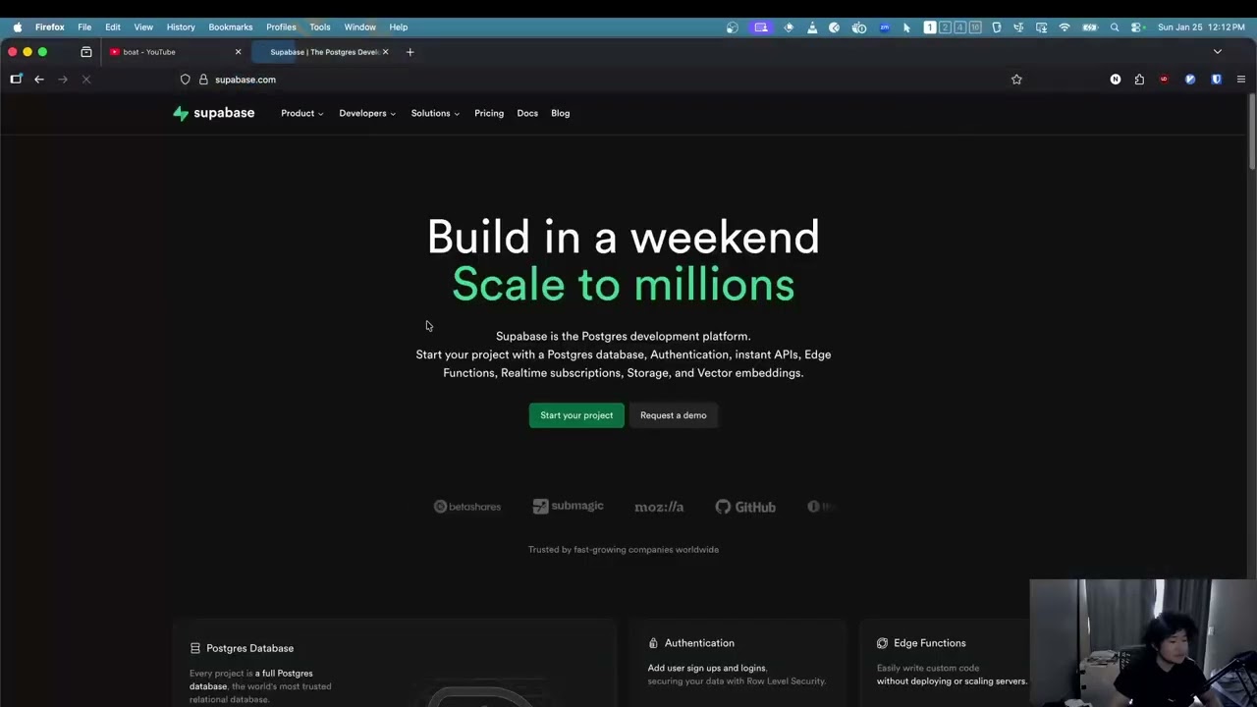Open the list all tabs chevron

1218,52
